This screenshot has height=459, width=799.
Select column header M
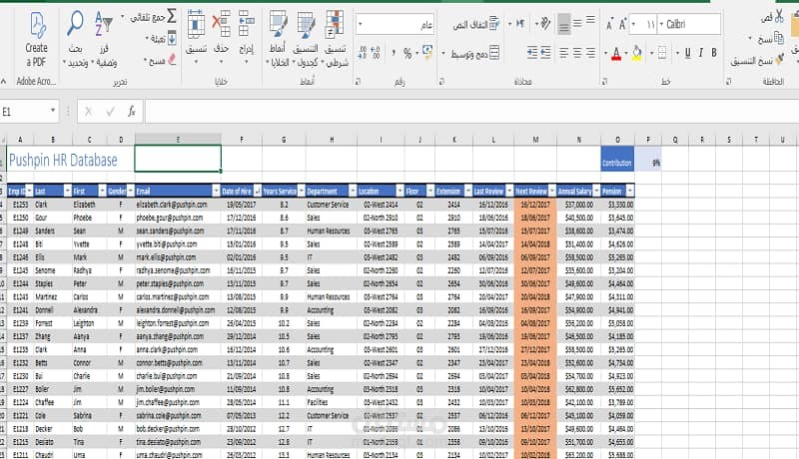(535, 140)
